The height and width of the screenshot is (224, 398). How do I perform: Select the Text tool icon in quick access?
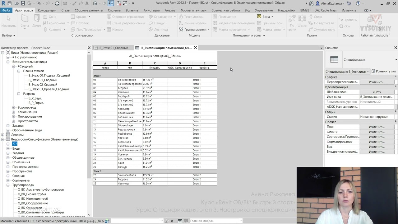click(88, 3)
